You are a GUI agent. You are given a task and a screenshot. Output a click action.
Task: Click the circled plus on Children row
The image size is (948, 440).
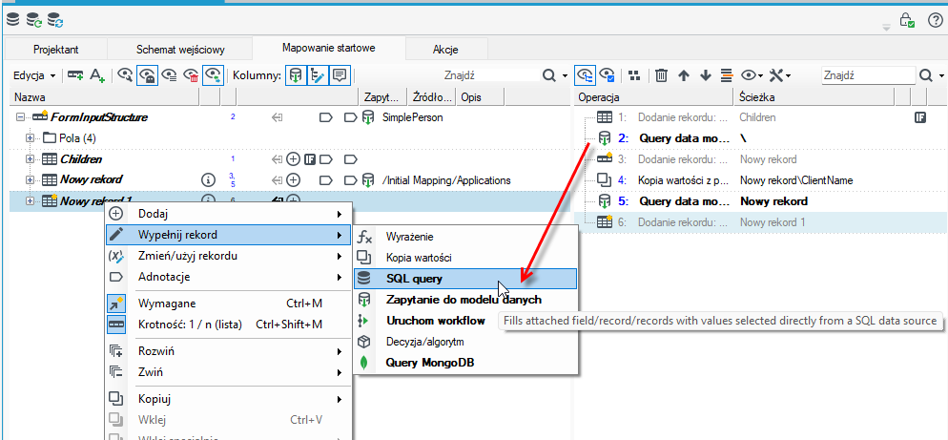[293, 159]
